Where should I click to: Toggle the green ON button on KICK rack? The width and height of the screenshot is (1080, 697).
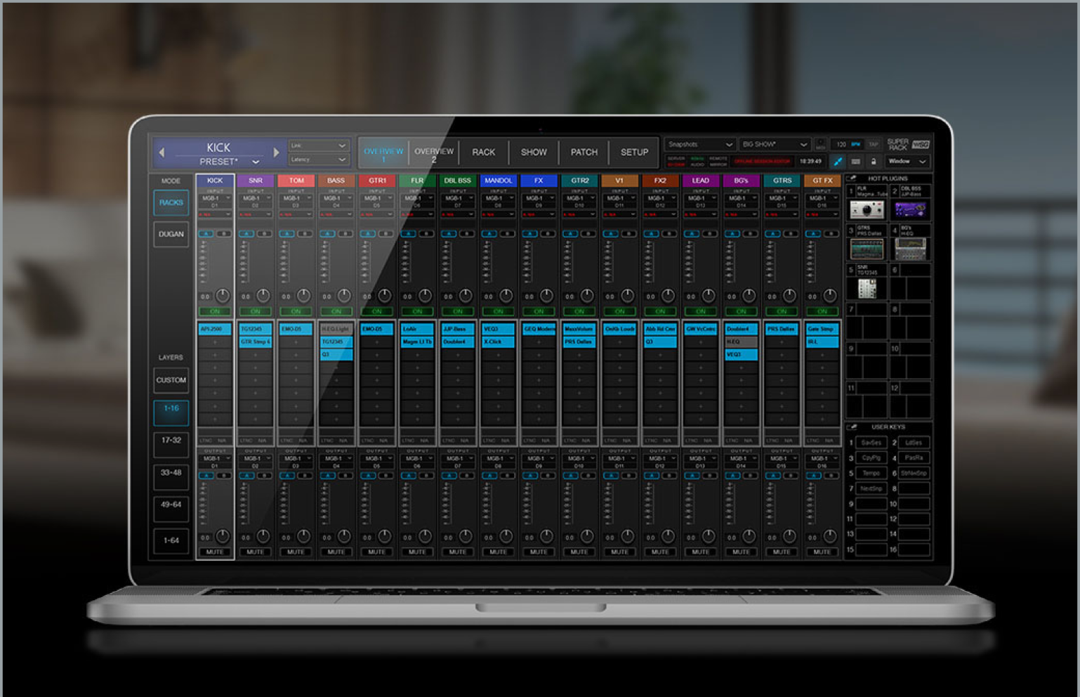(215, 311)
